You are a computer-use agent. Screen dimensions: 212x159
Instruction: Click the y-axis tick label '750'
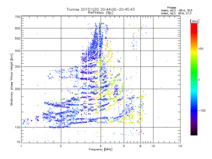17,17
